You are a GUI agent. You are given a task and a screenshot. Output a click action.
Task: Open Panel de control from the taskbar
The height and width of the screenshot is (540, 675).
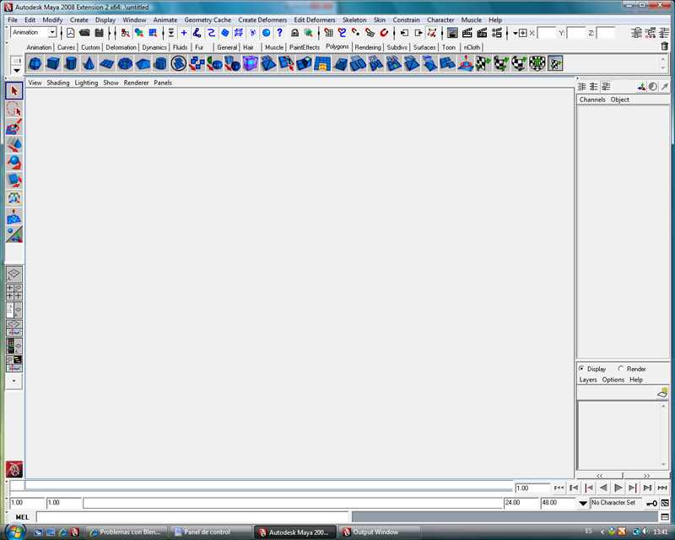[x=210, y=532]
